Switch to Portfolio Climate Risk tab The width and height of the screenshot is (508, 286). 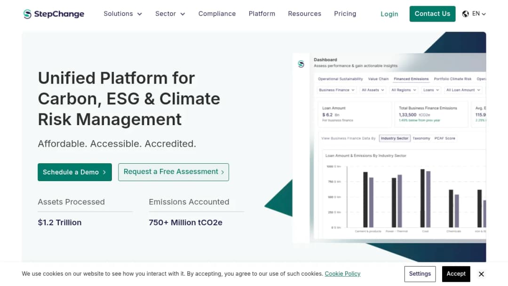click(452, 79)
